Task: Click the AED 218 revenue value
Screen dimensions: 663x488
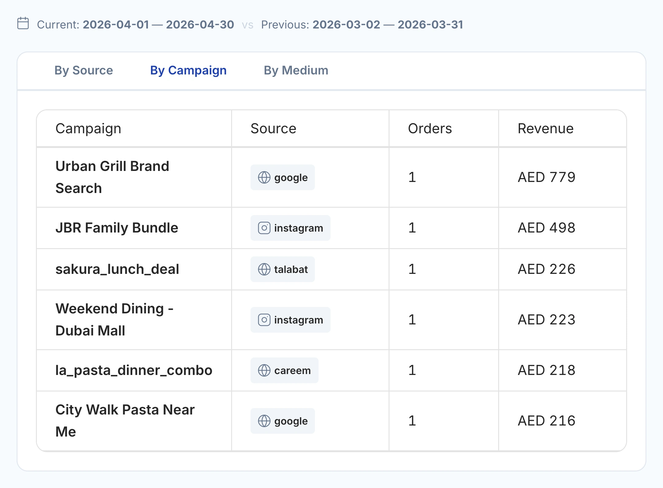Action: 547,370
